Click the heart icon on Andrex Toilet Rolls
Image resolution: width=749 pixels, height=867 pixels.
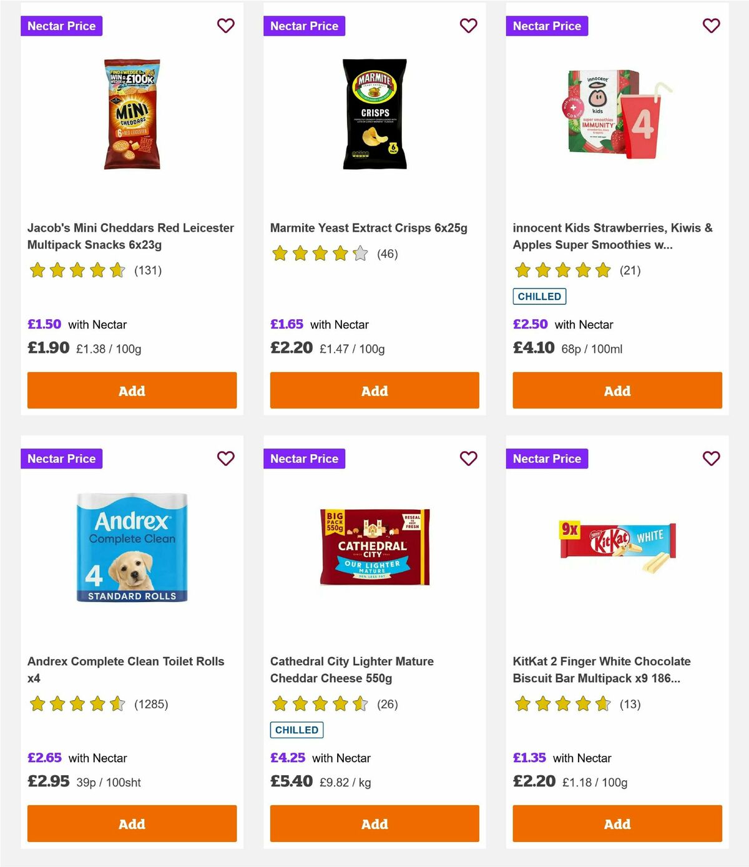tap(226, 458)
